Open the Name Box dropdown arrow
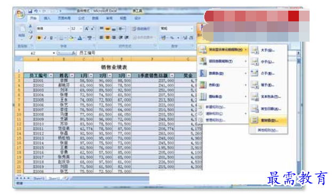Viewport: 332px width, 195px height. (x=54, y=53)
